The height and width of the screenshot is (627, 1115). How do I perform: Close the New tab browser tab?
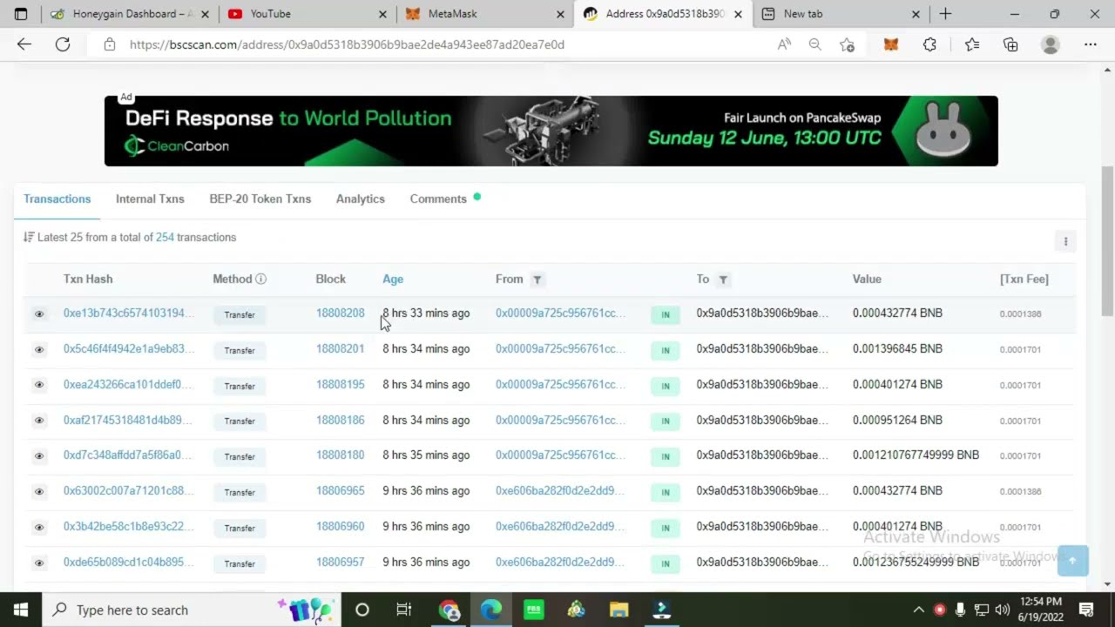[916, 14]
